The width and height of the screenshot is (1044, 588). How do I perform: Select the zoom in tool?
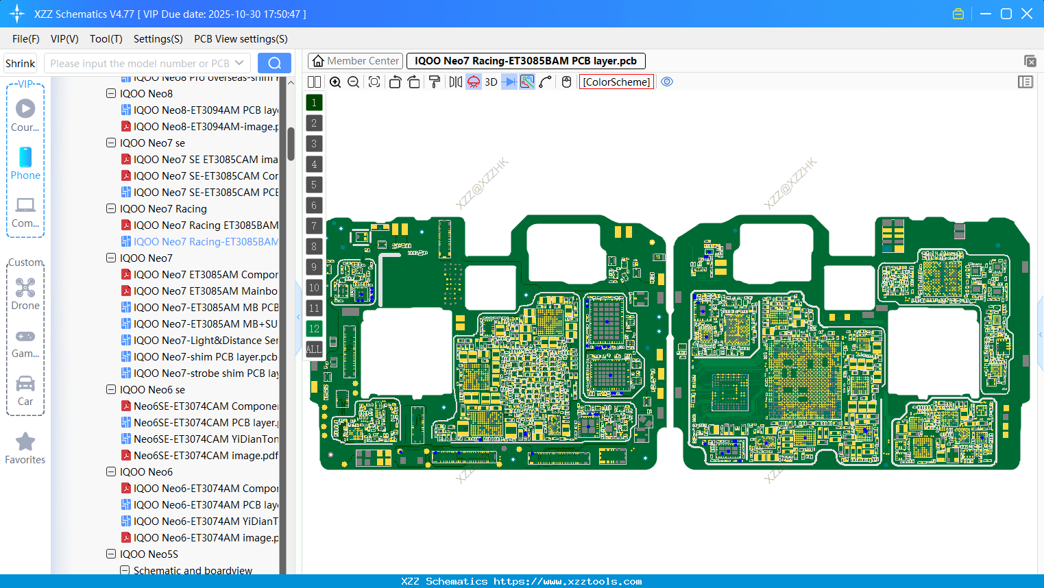click(x=335, y=82)
